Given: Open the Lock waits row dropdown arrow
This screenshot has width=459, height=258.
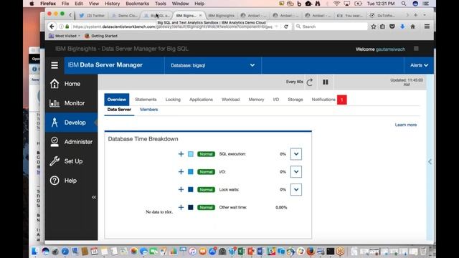Looking at the screenshot, I should (296, 189).
